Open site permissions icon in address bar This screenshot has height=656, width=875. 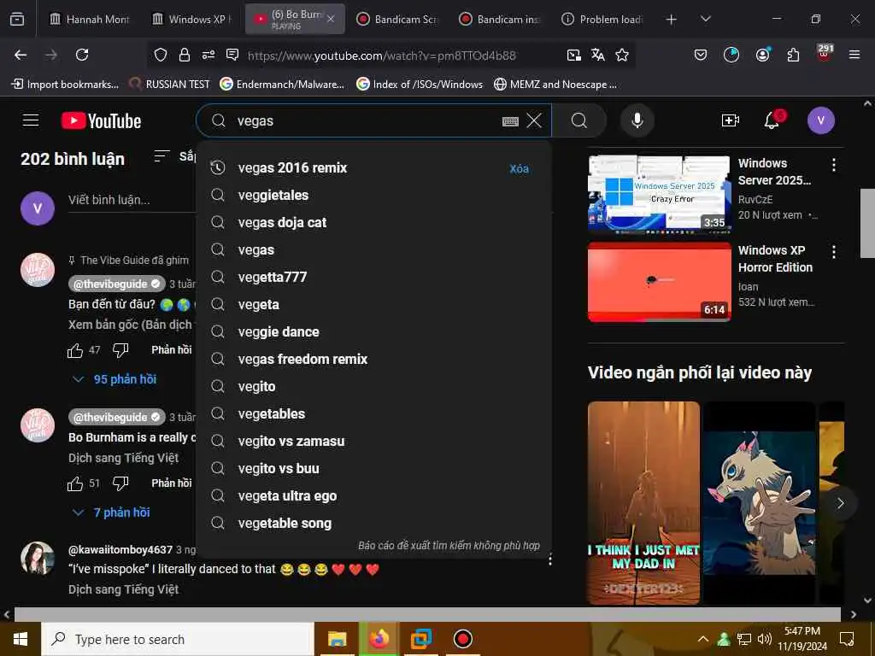point(208,55)
